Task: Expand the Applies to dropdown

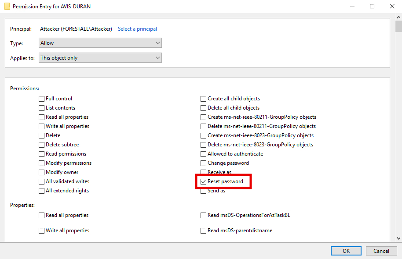Action: click(100, 58)
